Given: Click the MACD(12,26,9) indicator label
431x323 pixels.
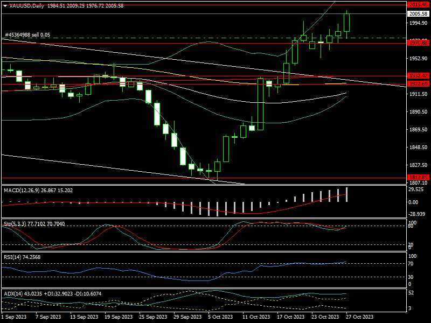Looking at the screenshot, I should pos(22,190).
